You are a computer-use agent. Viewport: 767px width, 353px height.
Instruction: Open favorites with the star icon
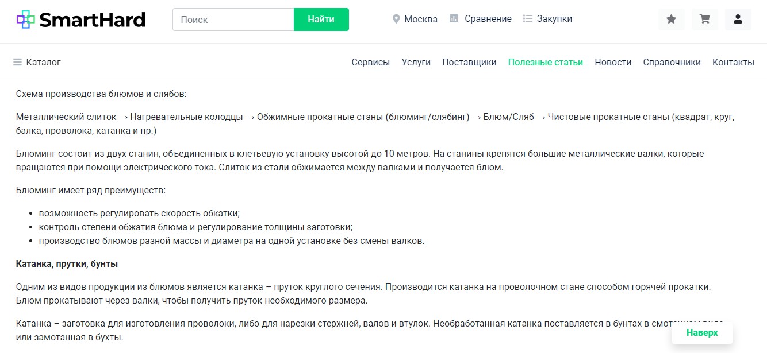(671, 20)
